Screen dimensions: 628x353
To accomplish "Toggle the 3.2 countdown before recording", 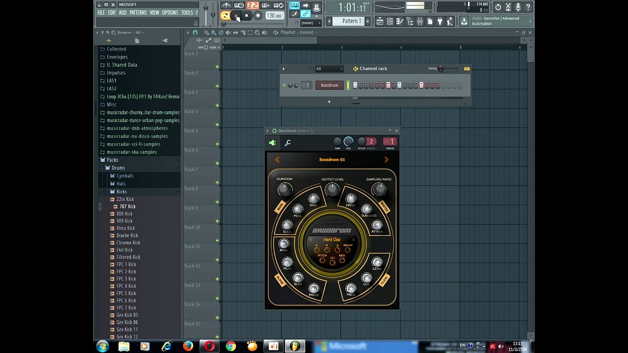I will (x=253, y=6).
